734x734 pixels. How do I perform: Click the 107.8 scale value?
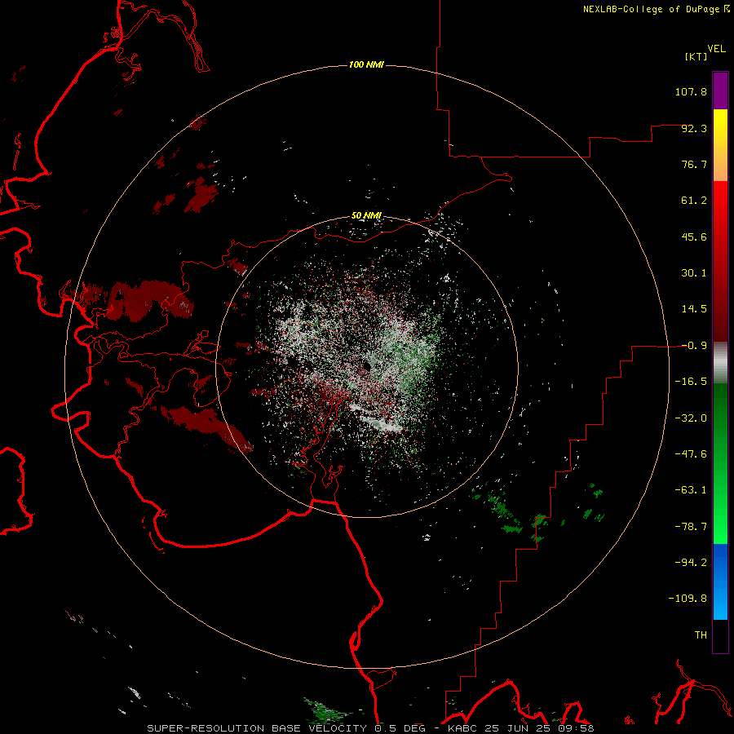(x=691, y=91)
